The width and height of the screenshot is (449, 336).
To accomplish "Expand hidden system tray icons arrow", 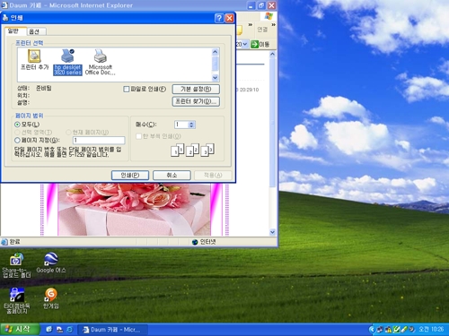I will click(x=372, y=330).
